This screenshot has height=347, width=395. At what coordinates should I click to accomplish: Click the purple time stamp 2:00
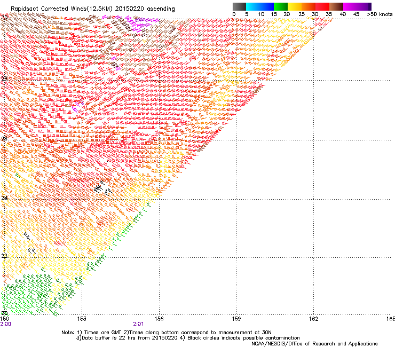pos(5,324)
